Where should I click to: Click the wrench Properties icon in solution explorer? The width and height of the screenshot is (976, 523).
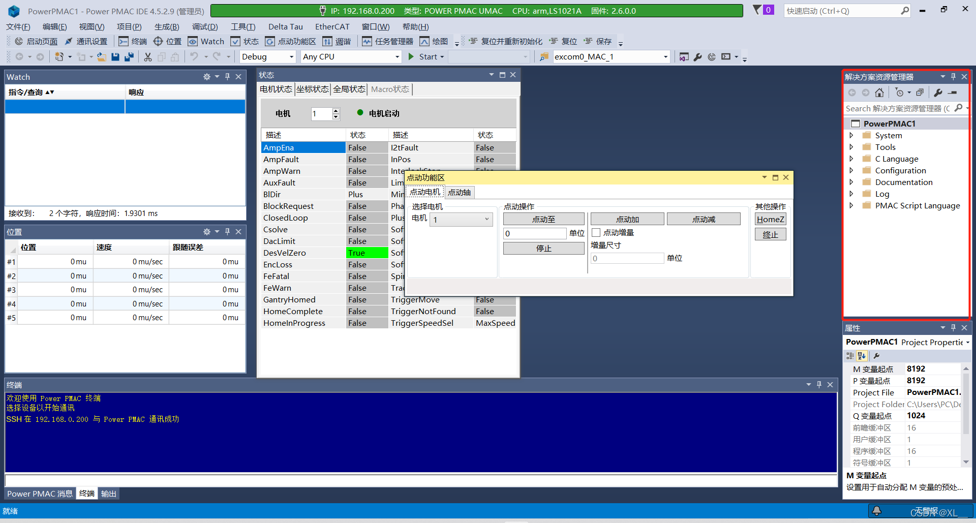pos(938,93)
